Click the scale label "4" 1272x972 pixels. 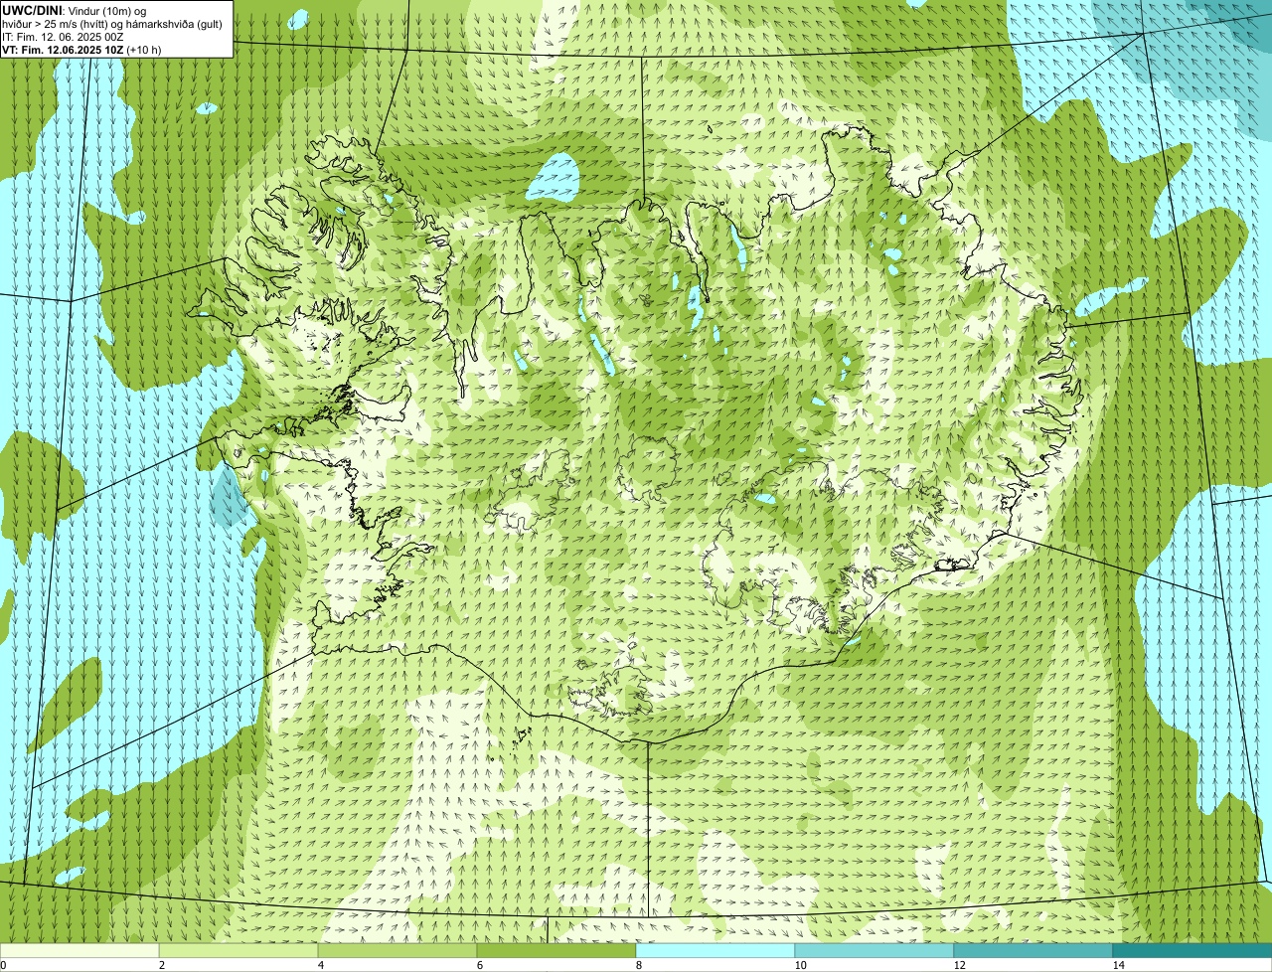(320, 965)
